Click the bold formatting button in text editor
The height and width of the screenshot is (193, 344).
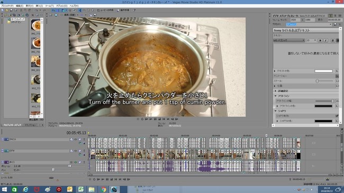320,40
